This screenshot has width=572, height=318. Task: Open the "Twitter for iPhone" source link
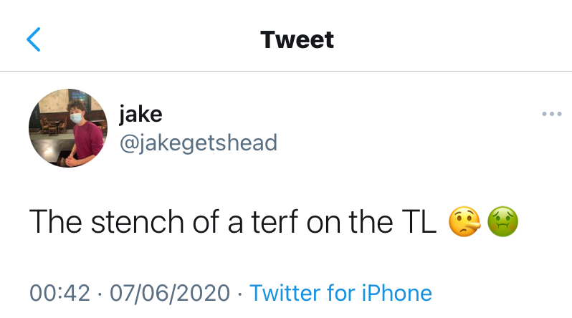(340, 293)
